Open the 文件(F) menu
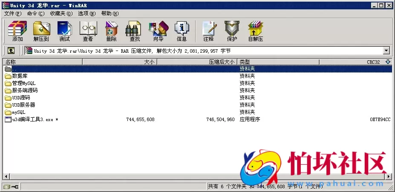The image size is (395, 192). (13, 14)
